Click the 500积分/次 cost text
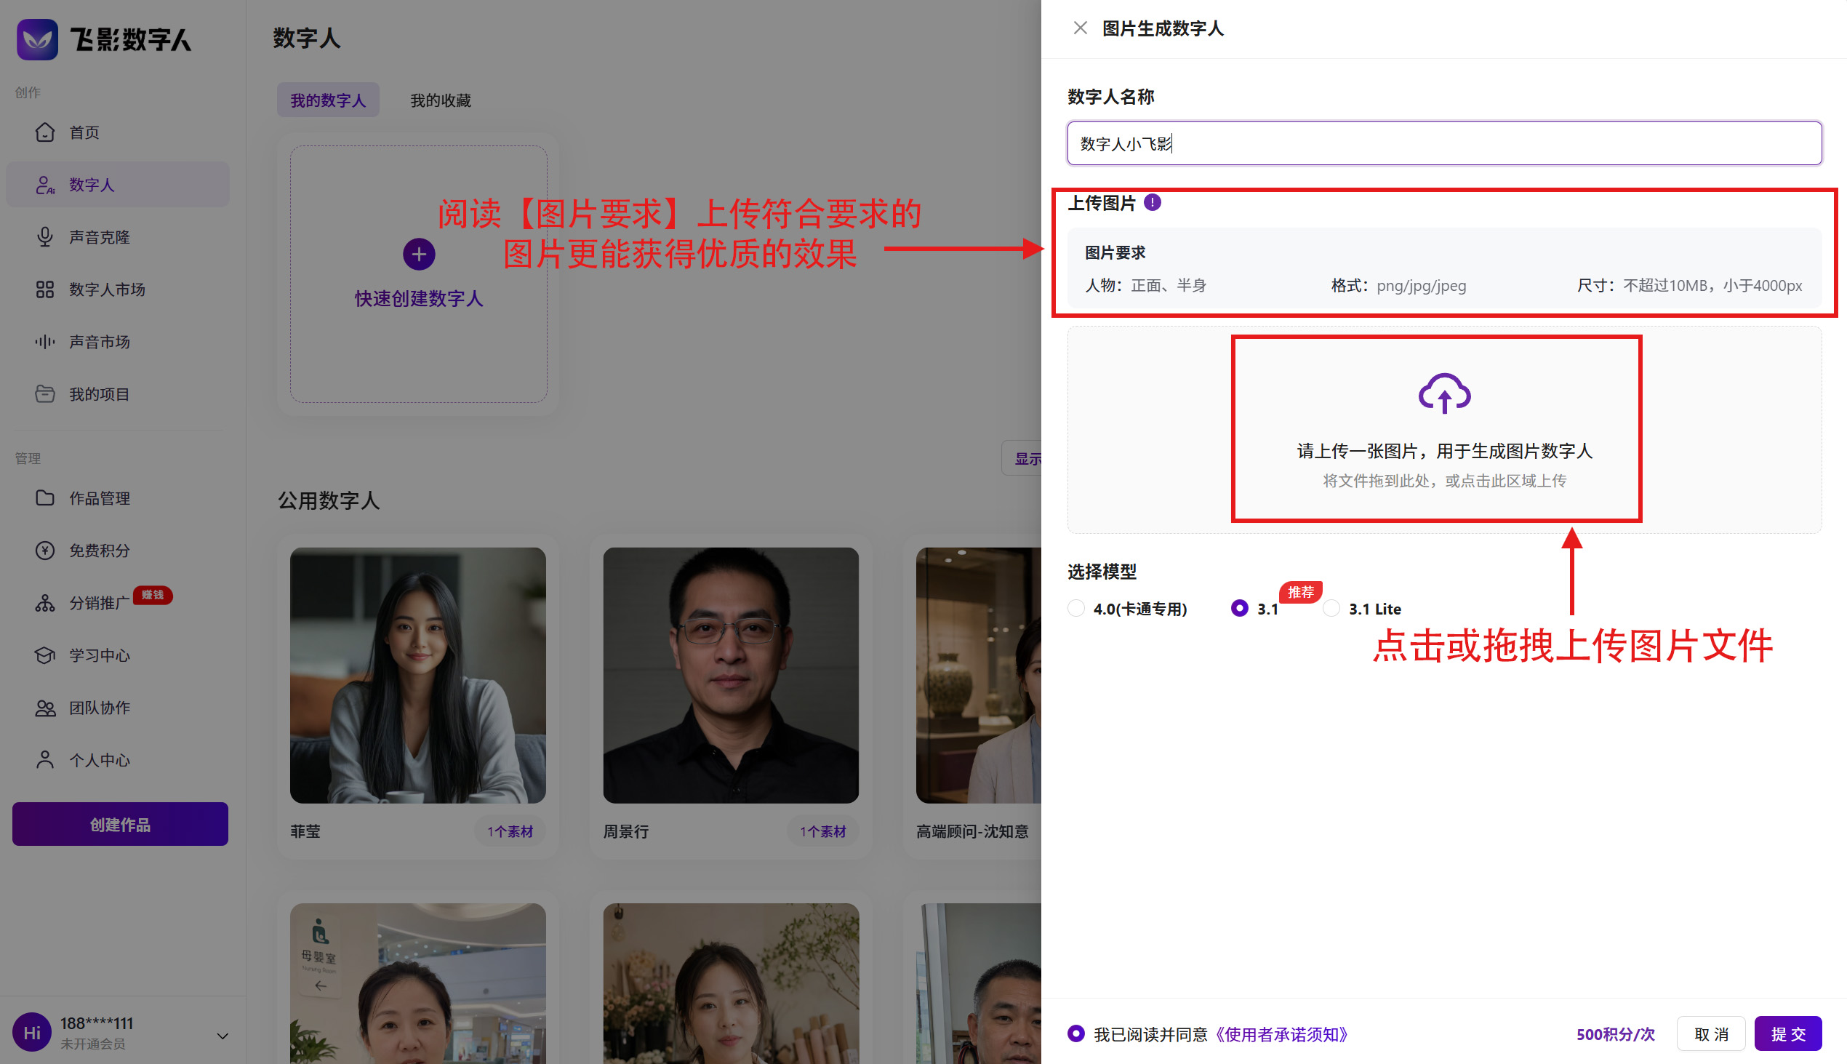The height and width of the screenshot is (1064, 1847). (x=1615, y=1034)
